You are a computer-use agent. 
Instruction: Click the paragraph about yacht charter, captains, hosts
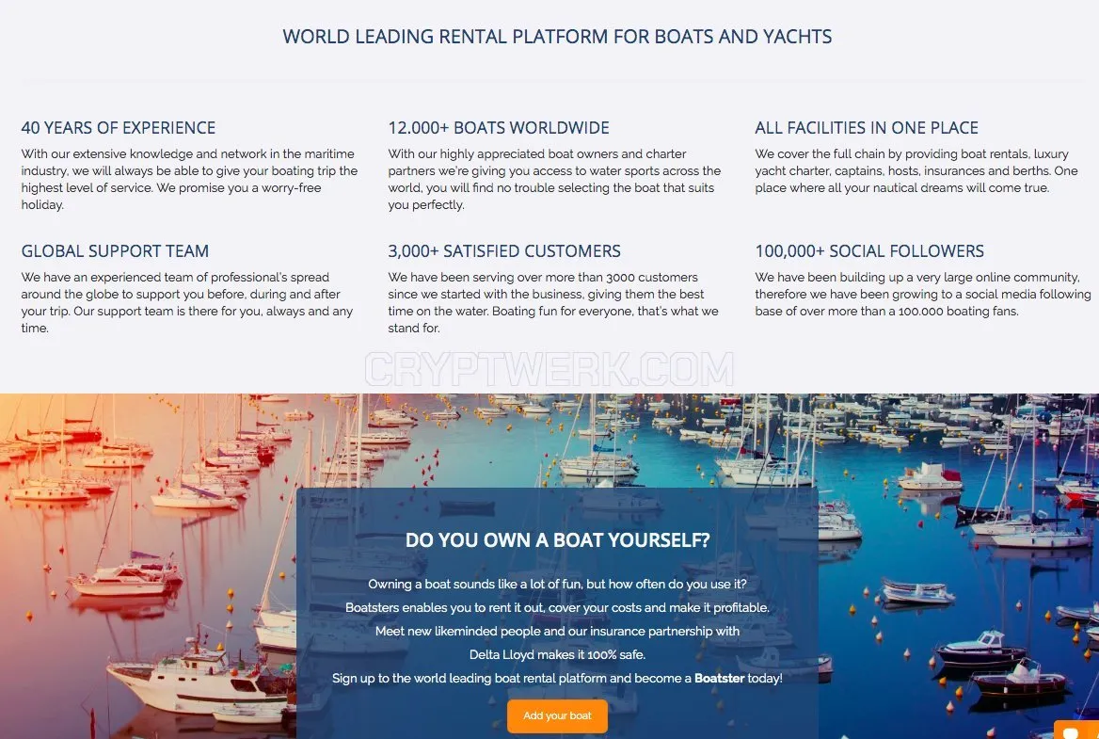(916, 171)
